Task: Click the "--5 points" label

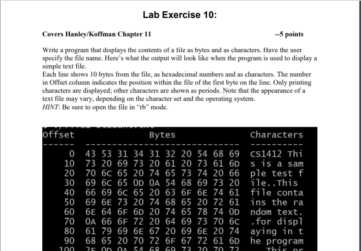Action: [289, 34]
